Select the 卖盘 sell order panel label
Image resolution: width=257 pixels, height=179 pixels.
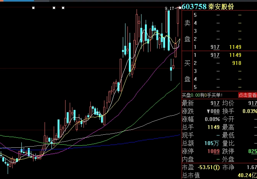click(x=187, y=31)
